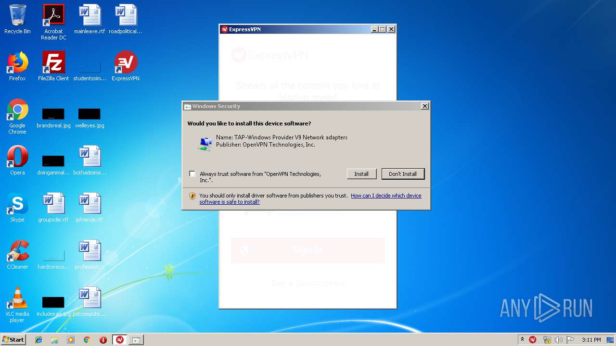616x346 pixels.
Task: Launch ExpressVPN desktop shortcut
Action: click(126, 66)
